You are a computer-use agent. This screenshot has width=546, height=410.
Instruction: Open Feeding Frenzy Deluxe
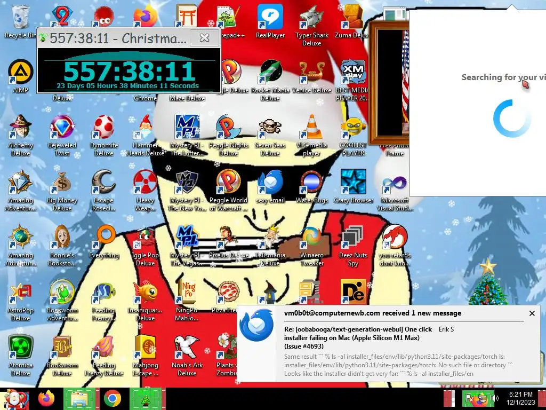[x=104, y=356]
